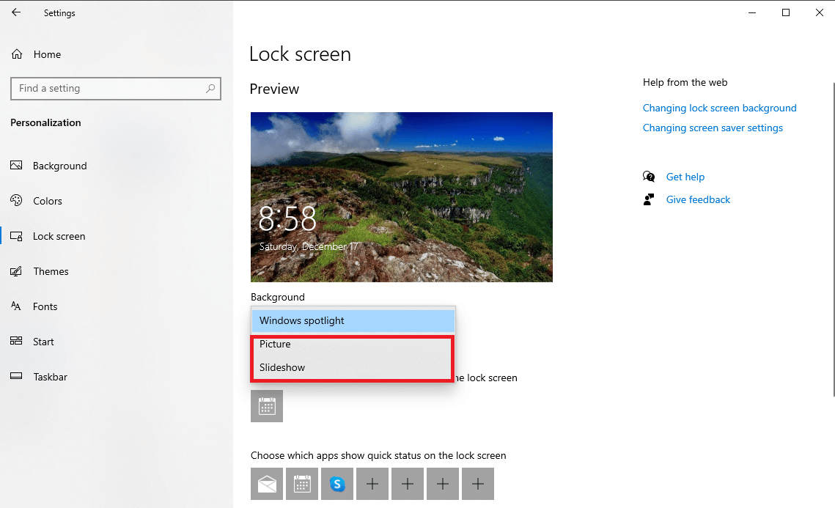Image resolution: width=835 pixels, height=508 pixels.
Task: Focus the Find a setting search box
Action: point(116,89)
